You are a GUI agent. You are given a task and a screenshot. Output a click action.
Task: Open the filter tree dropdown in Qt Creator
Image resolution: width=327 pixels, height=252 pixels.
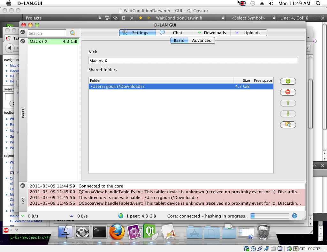pos(107,18)
